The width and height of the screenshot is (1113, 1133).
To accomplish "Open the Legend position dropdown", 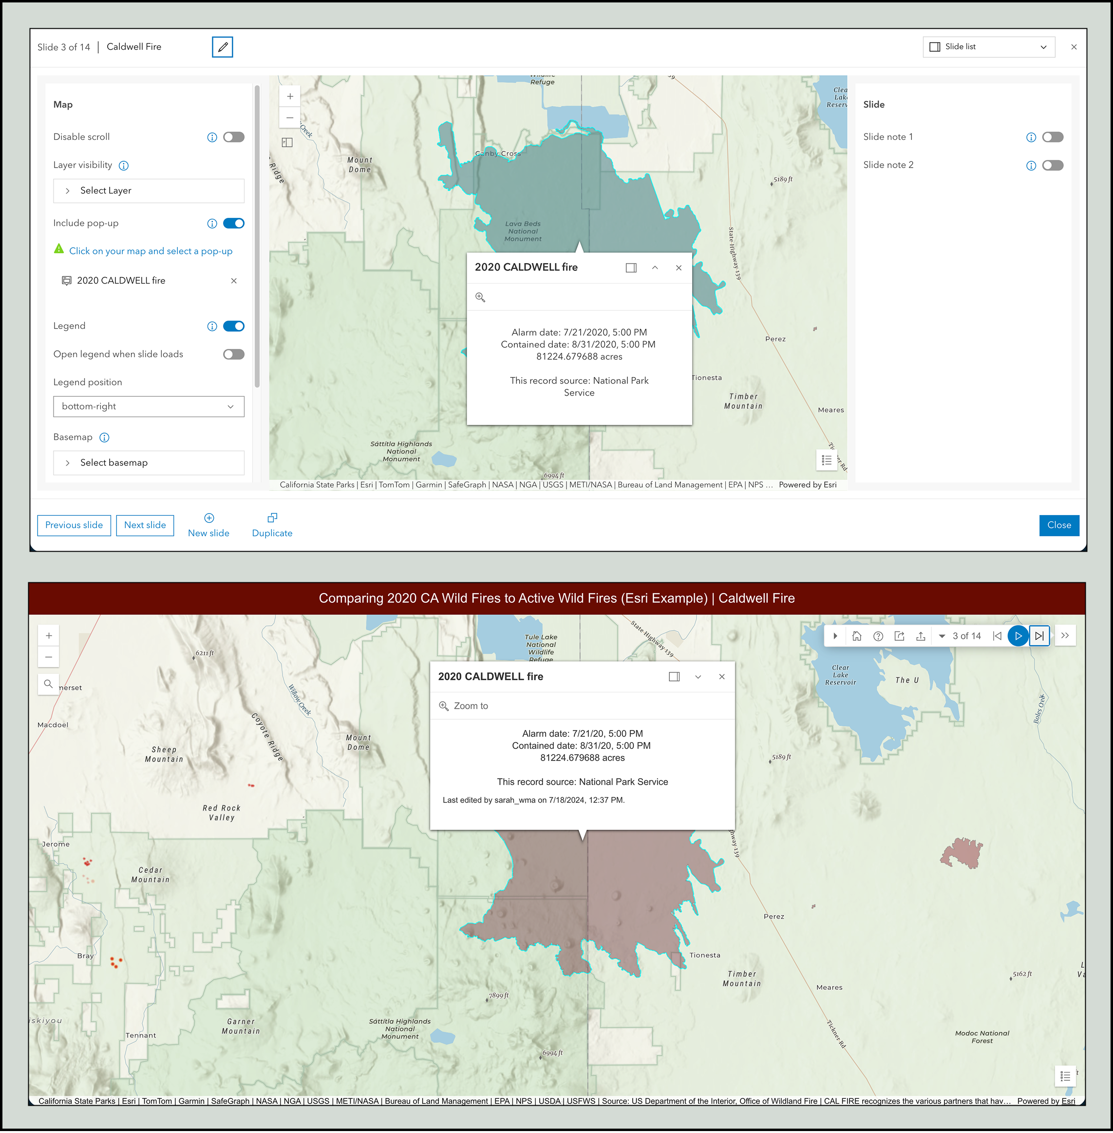I will (x=149, y=406).
